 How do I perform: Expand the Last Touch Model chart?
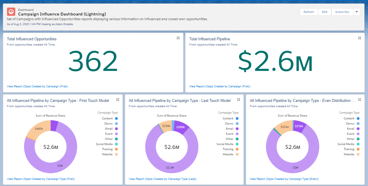239,100
